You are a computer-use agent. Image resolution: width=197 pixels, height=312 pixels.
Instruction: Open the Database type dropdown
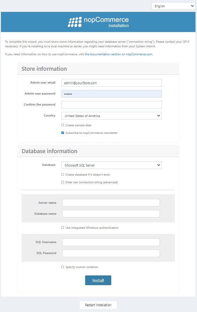pos(111,165)
